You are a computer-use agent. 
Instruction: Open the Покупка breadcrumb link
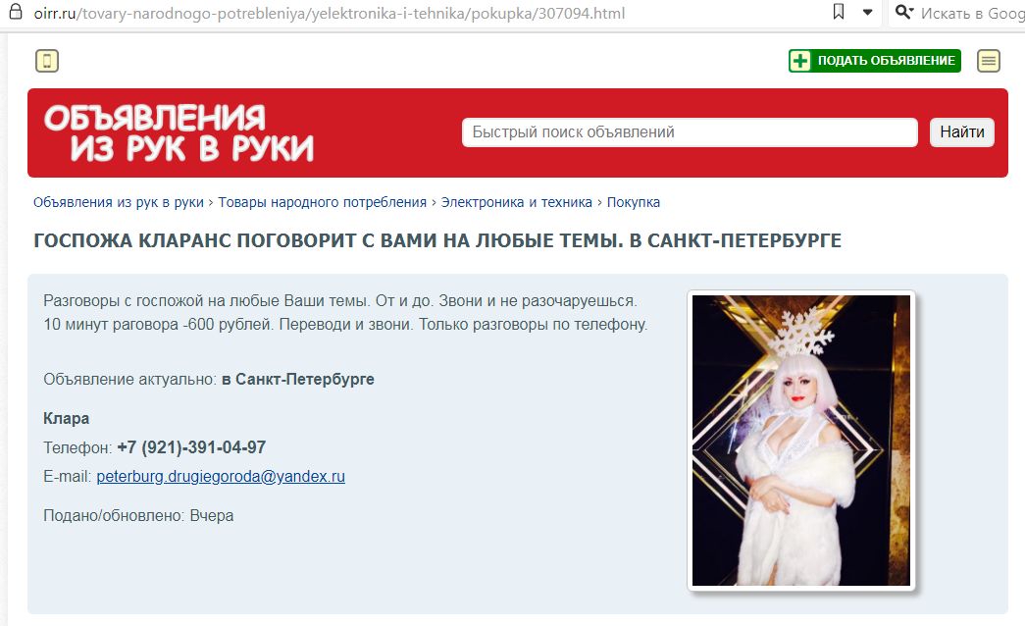[634, 203]
